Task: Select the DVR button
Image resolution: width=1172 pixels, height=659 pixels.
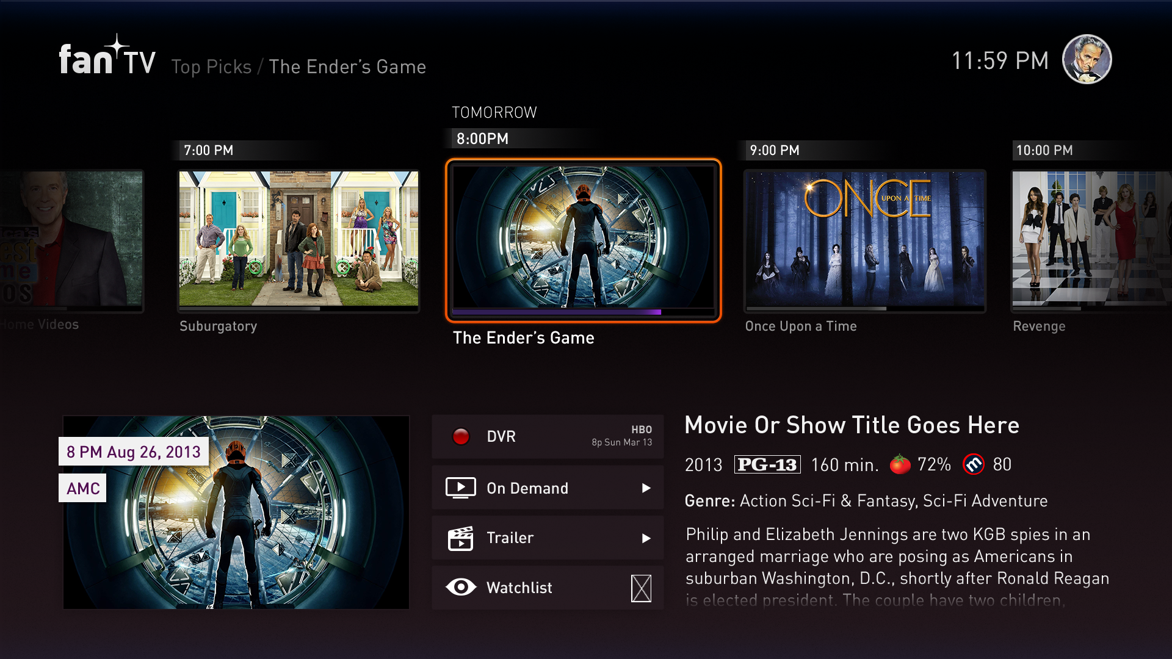Action: pyautogui.click(x=548, y=436)
